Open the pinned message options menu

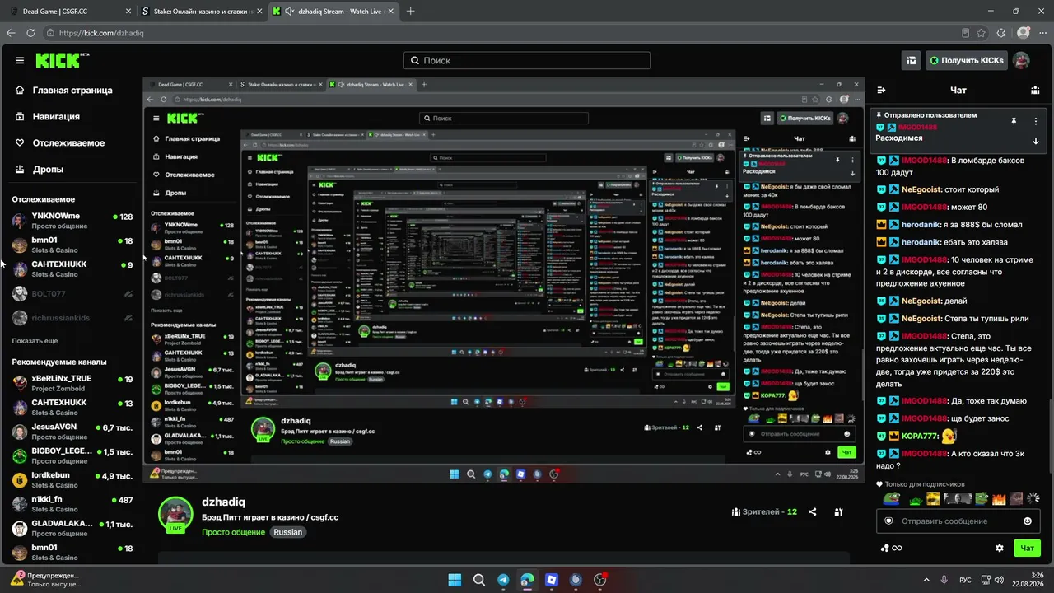point(1036,121)
